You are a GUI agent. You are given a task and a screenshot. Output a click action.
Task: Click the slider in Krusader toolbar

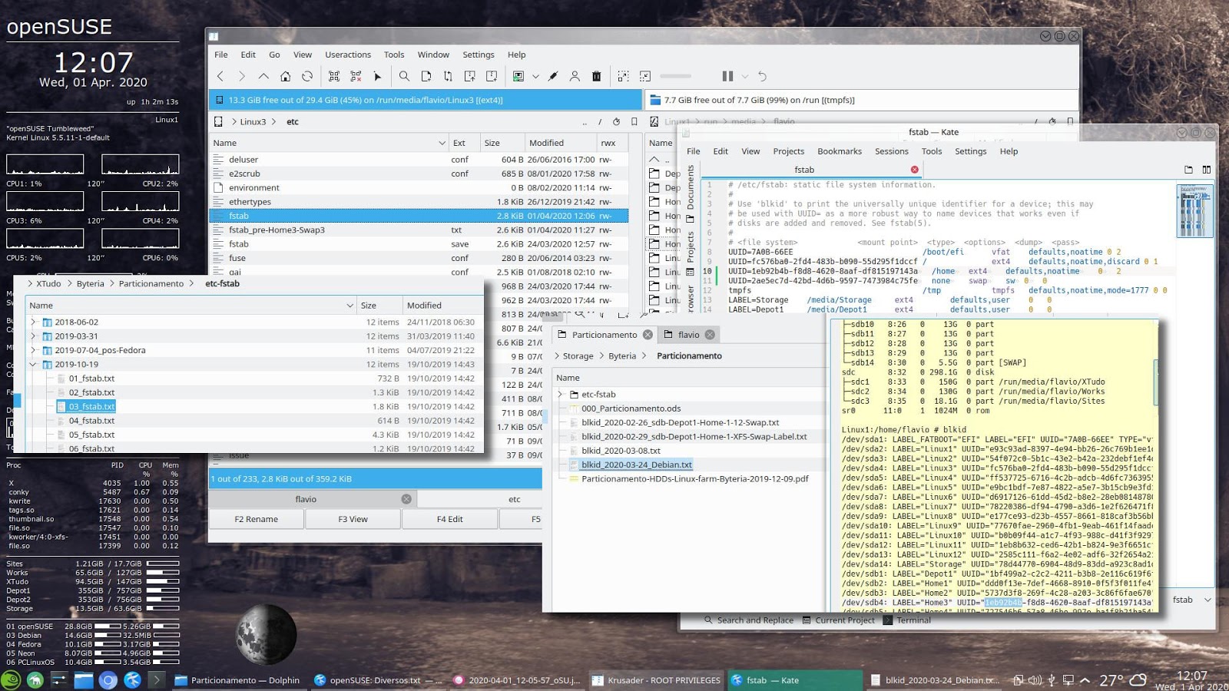click(x=676, y=76)
